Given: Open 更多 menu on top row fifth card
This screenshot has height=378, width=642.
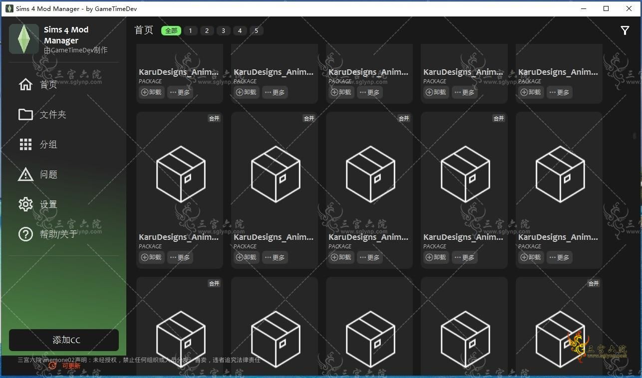Looking at the screenshot, I should coord(560,92).
